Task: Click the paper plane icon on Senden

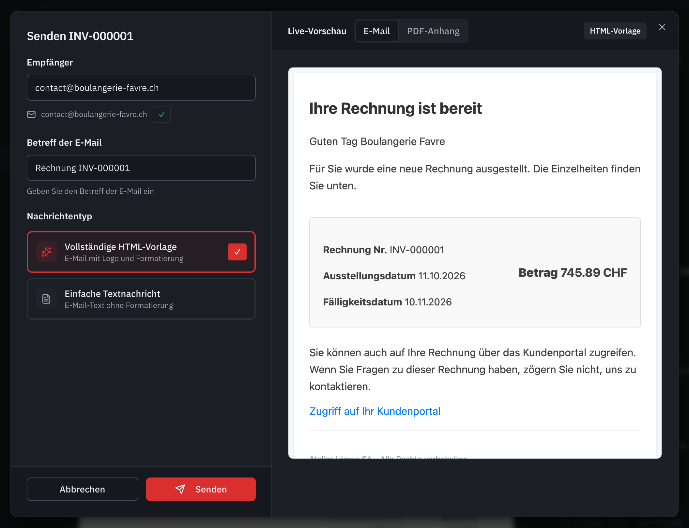Action: [180, 489]
